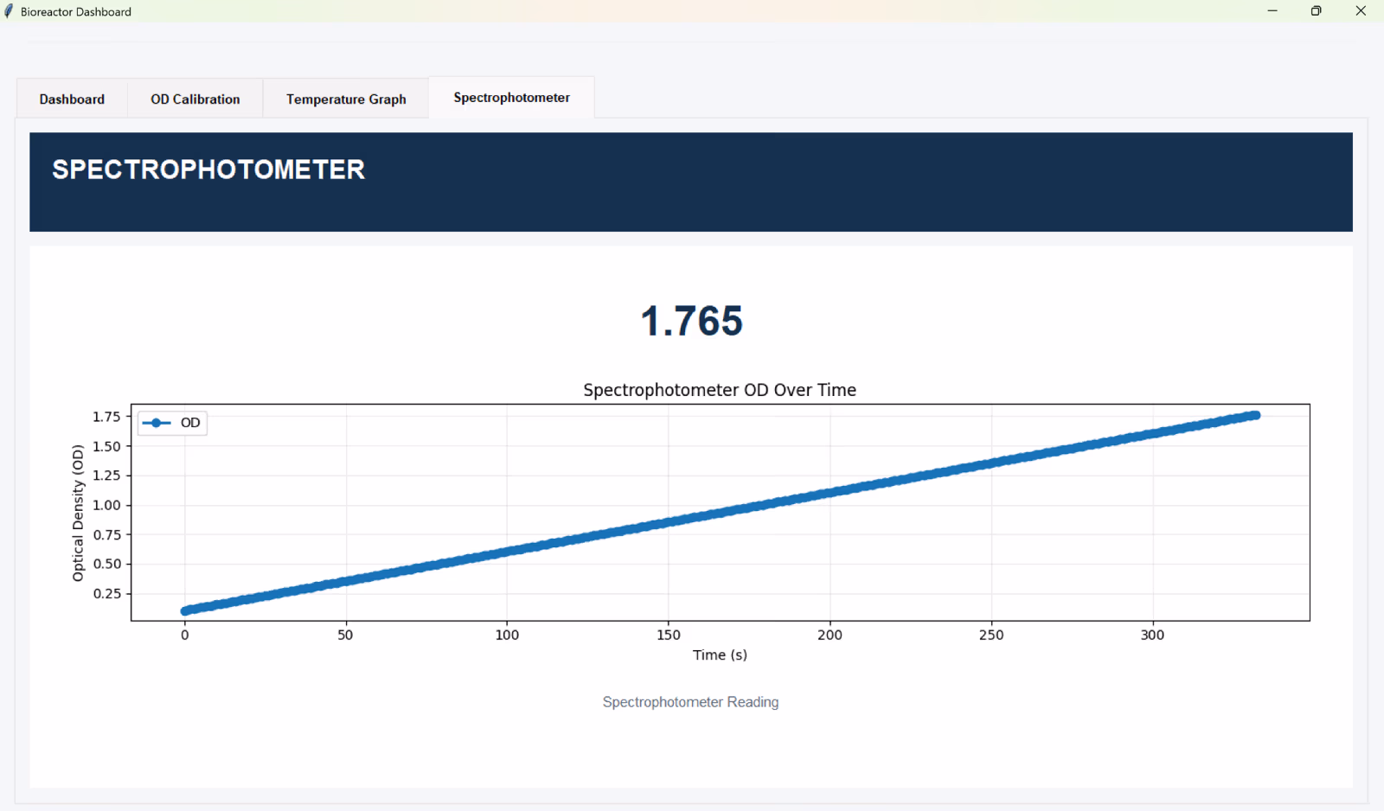Click the Time (s) axis label
1384x811 pixels.
720,655
